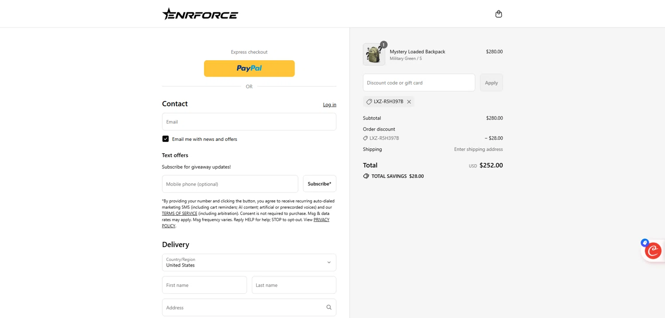Screen dimensions: 665x318
Task: Apply the discount code
Action: coord(491,83)
